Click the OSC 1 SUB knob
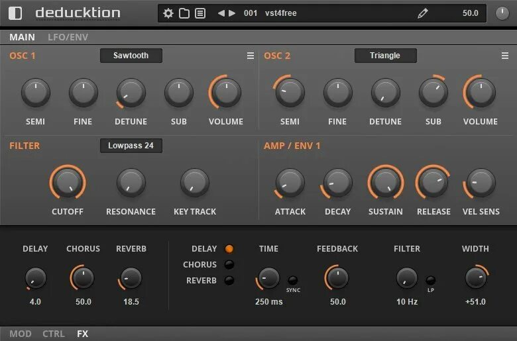Image resolution: width=517 pixels, height=341 pixels. pos(179,93)
